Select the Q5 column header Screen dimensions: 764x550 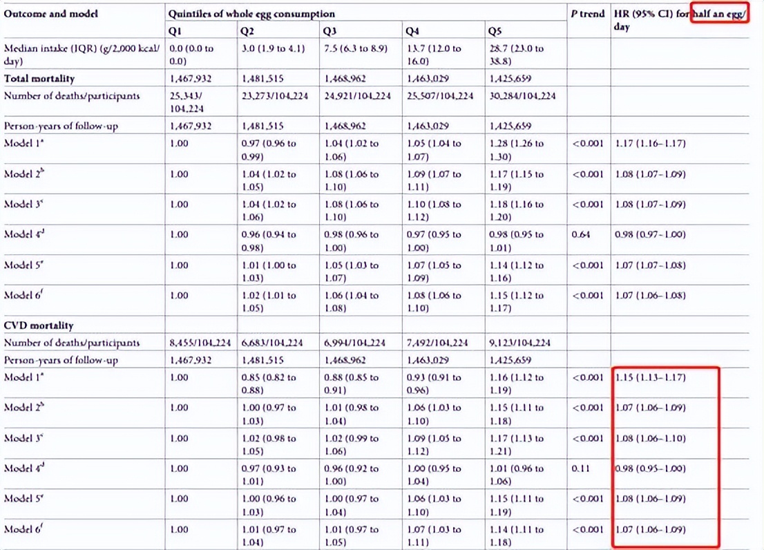pyautogui.click(x=495, y=32)
